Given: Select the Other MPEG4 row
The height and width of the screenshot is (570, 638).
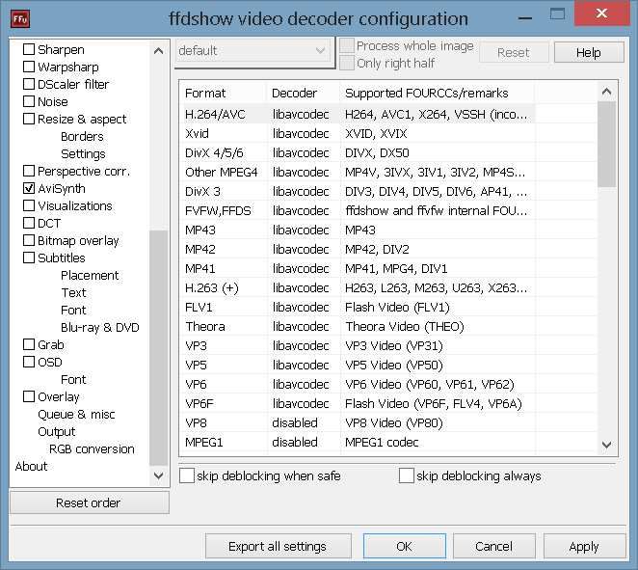Looking at the screenshot, I should (x=359, y=172).
